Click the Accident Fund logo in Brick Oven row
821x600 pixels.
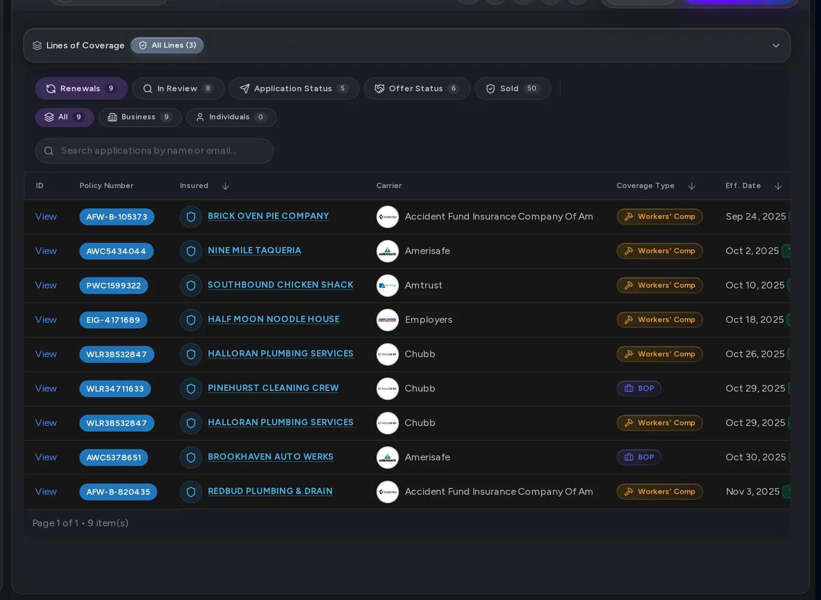click(387, 217)
